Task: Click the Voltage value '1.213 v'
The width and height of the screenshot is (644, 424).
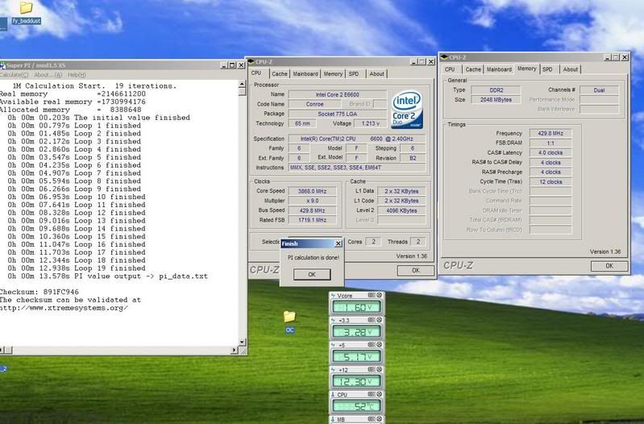Action: click(371, 123)
